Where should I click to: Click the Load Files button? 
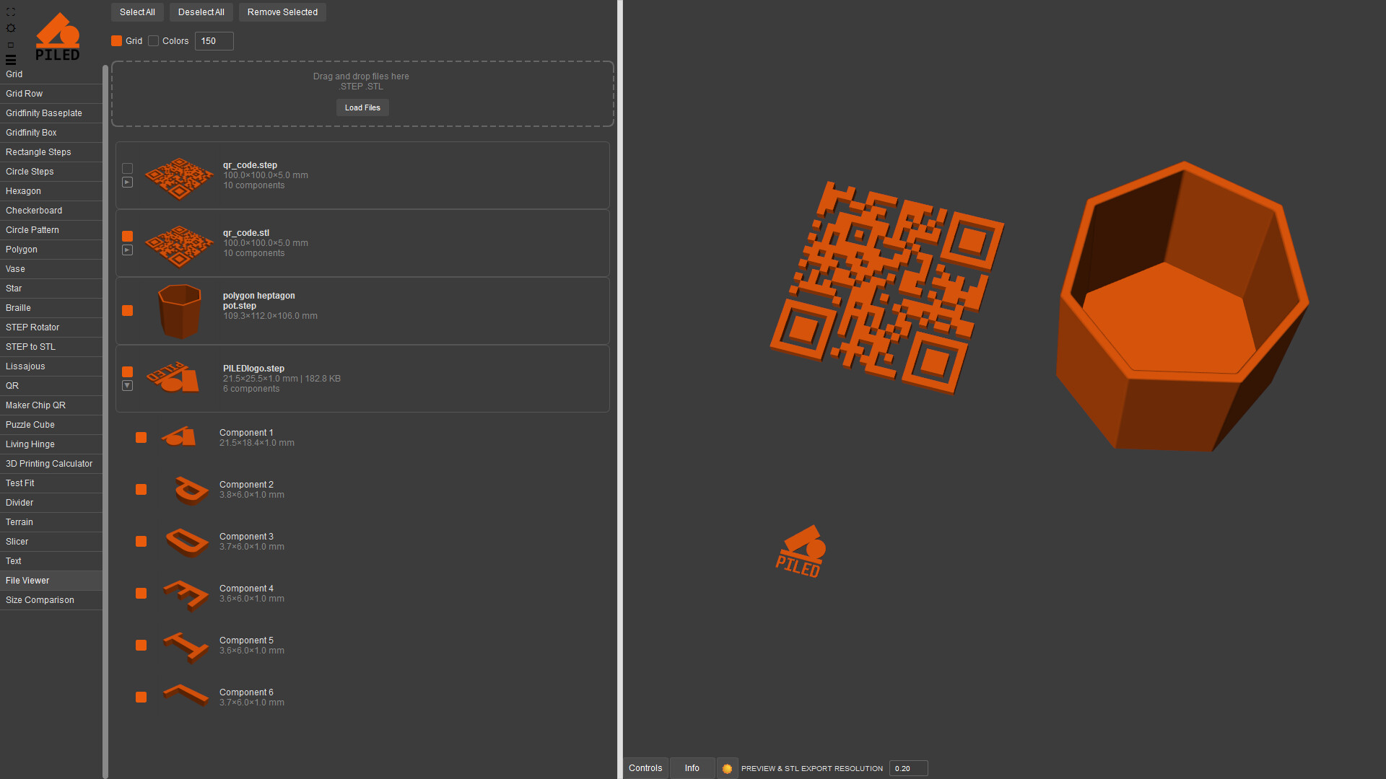(x=362, y=107)
